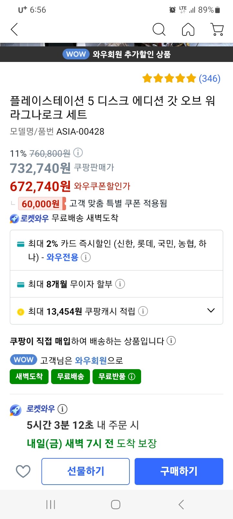Open search from the top bar
The height and width of the screenshot is (519, 233).
tap(159, 29)
